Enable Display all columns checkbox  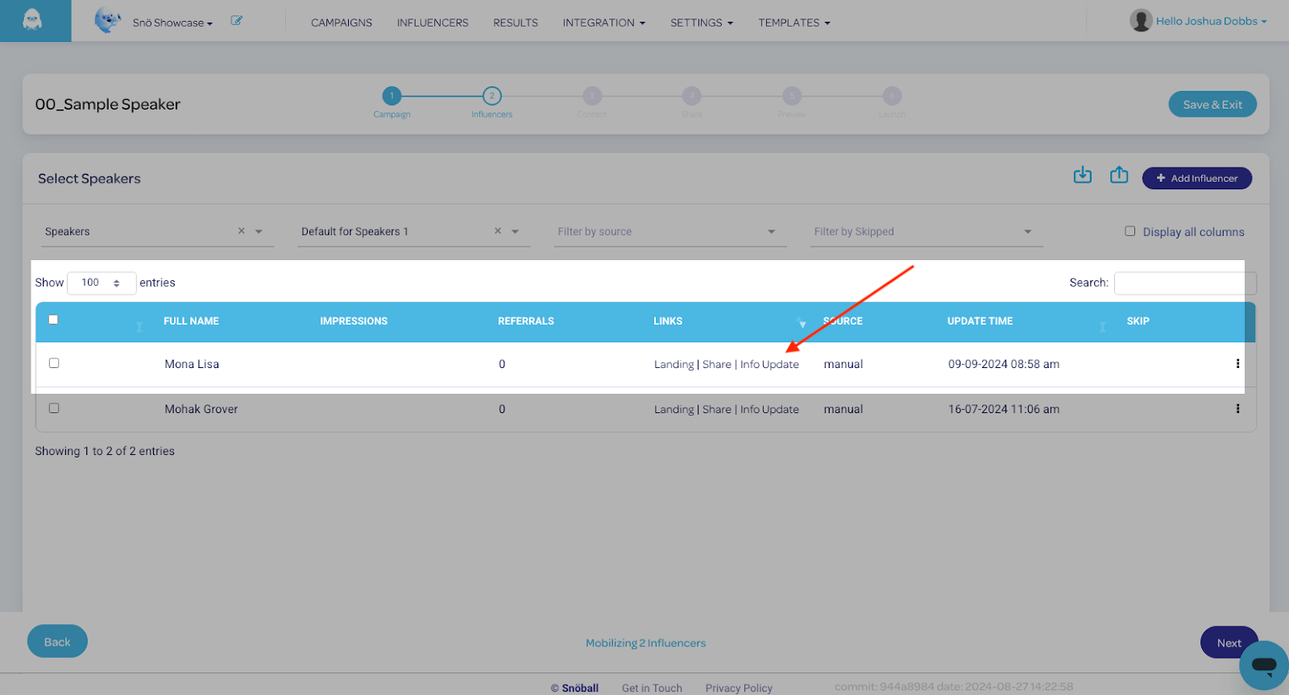tap(1129, 231)
